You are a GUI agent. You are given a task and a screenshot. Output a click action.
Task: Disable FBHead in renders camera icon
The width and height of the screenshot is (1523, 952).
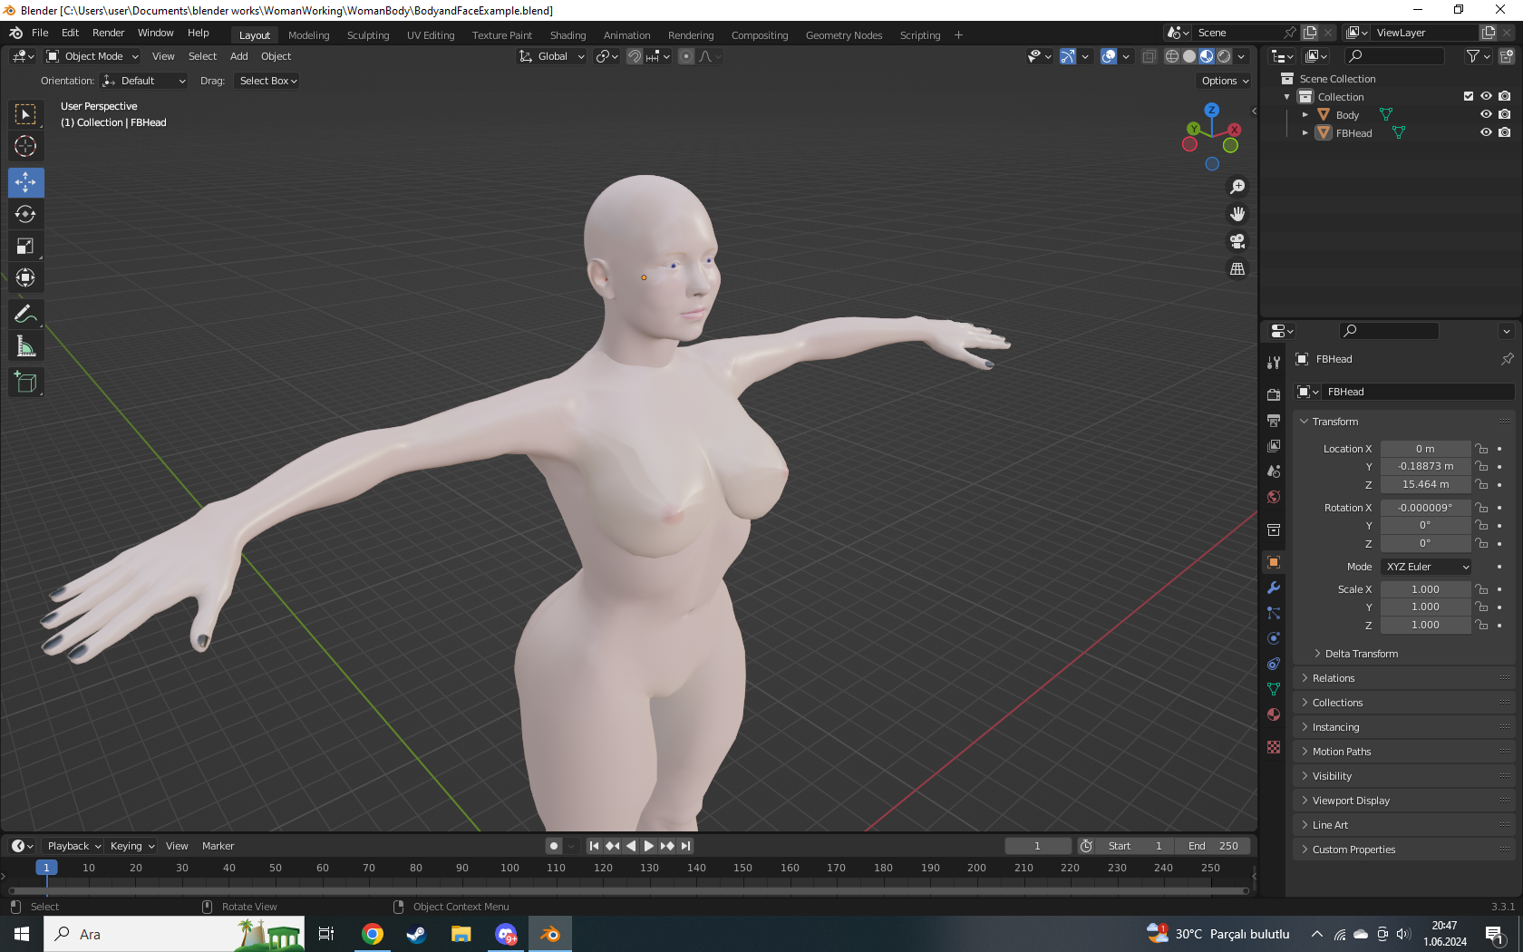1505,132
